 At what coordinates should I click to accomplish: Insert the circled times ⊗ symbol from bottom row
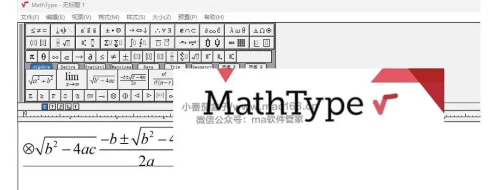(x=113, y=96)
